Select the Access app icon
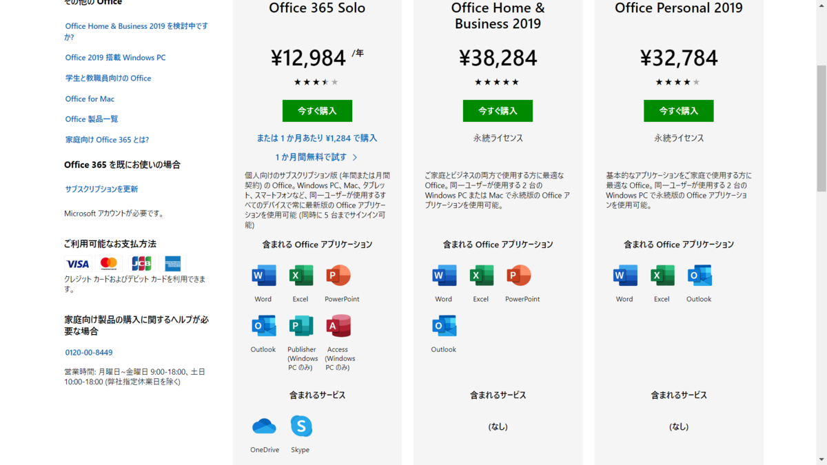The height and width of the screenshot is (465, 827). click(x=338, y=326)
